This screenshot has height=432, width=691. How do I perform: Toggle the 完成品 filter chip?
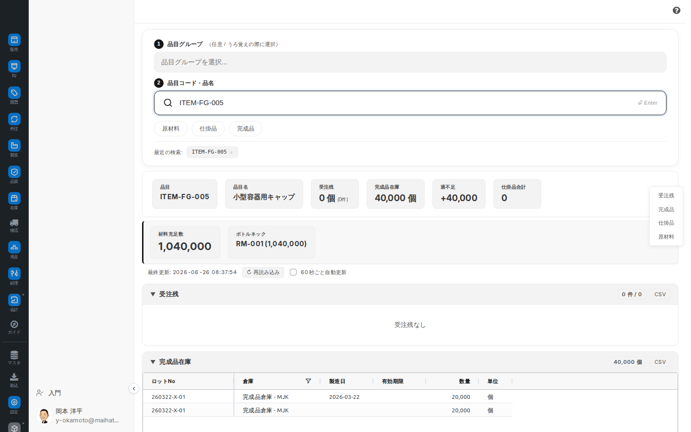coord(246,129)
